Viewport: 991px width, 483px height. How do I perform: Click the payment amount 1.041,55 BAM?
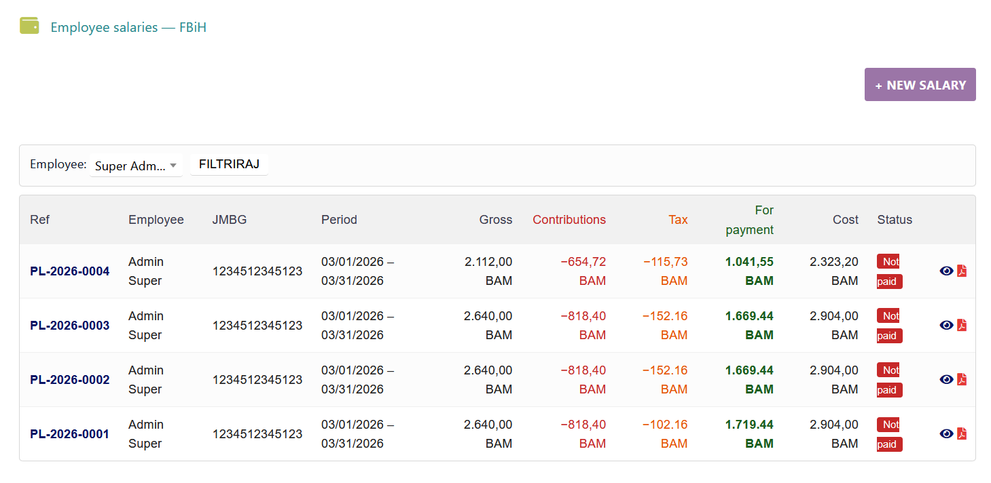tap(749, 271)
